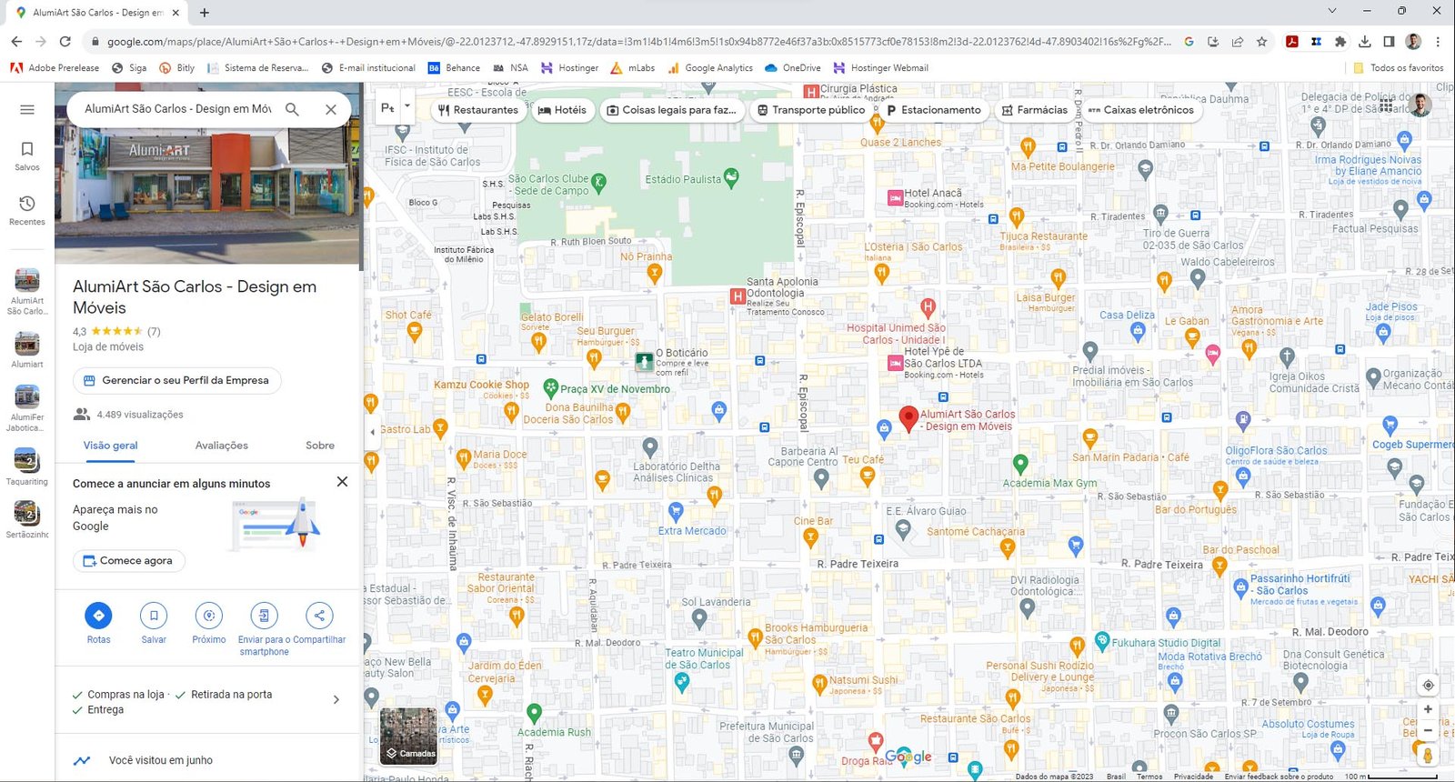Expand the service options chevron beside Retirada na porta
1455x782 pixels.
pyautogui.click(x=336, y=700)
